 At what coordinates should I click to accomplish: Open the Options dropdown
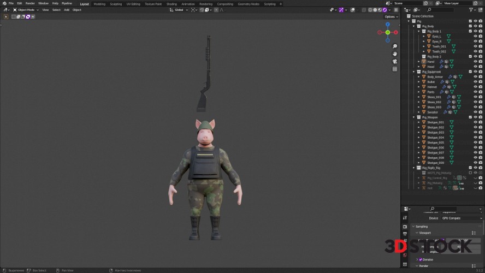pyautogui.click(x=391, y=17)
